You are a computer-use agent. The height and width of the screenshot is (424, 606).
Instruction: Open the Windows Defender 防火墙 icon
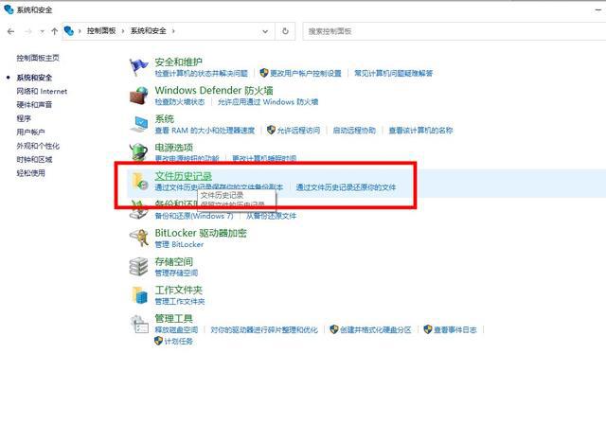[138, 96]
